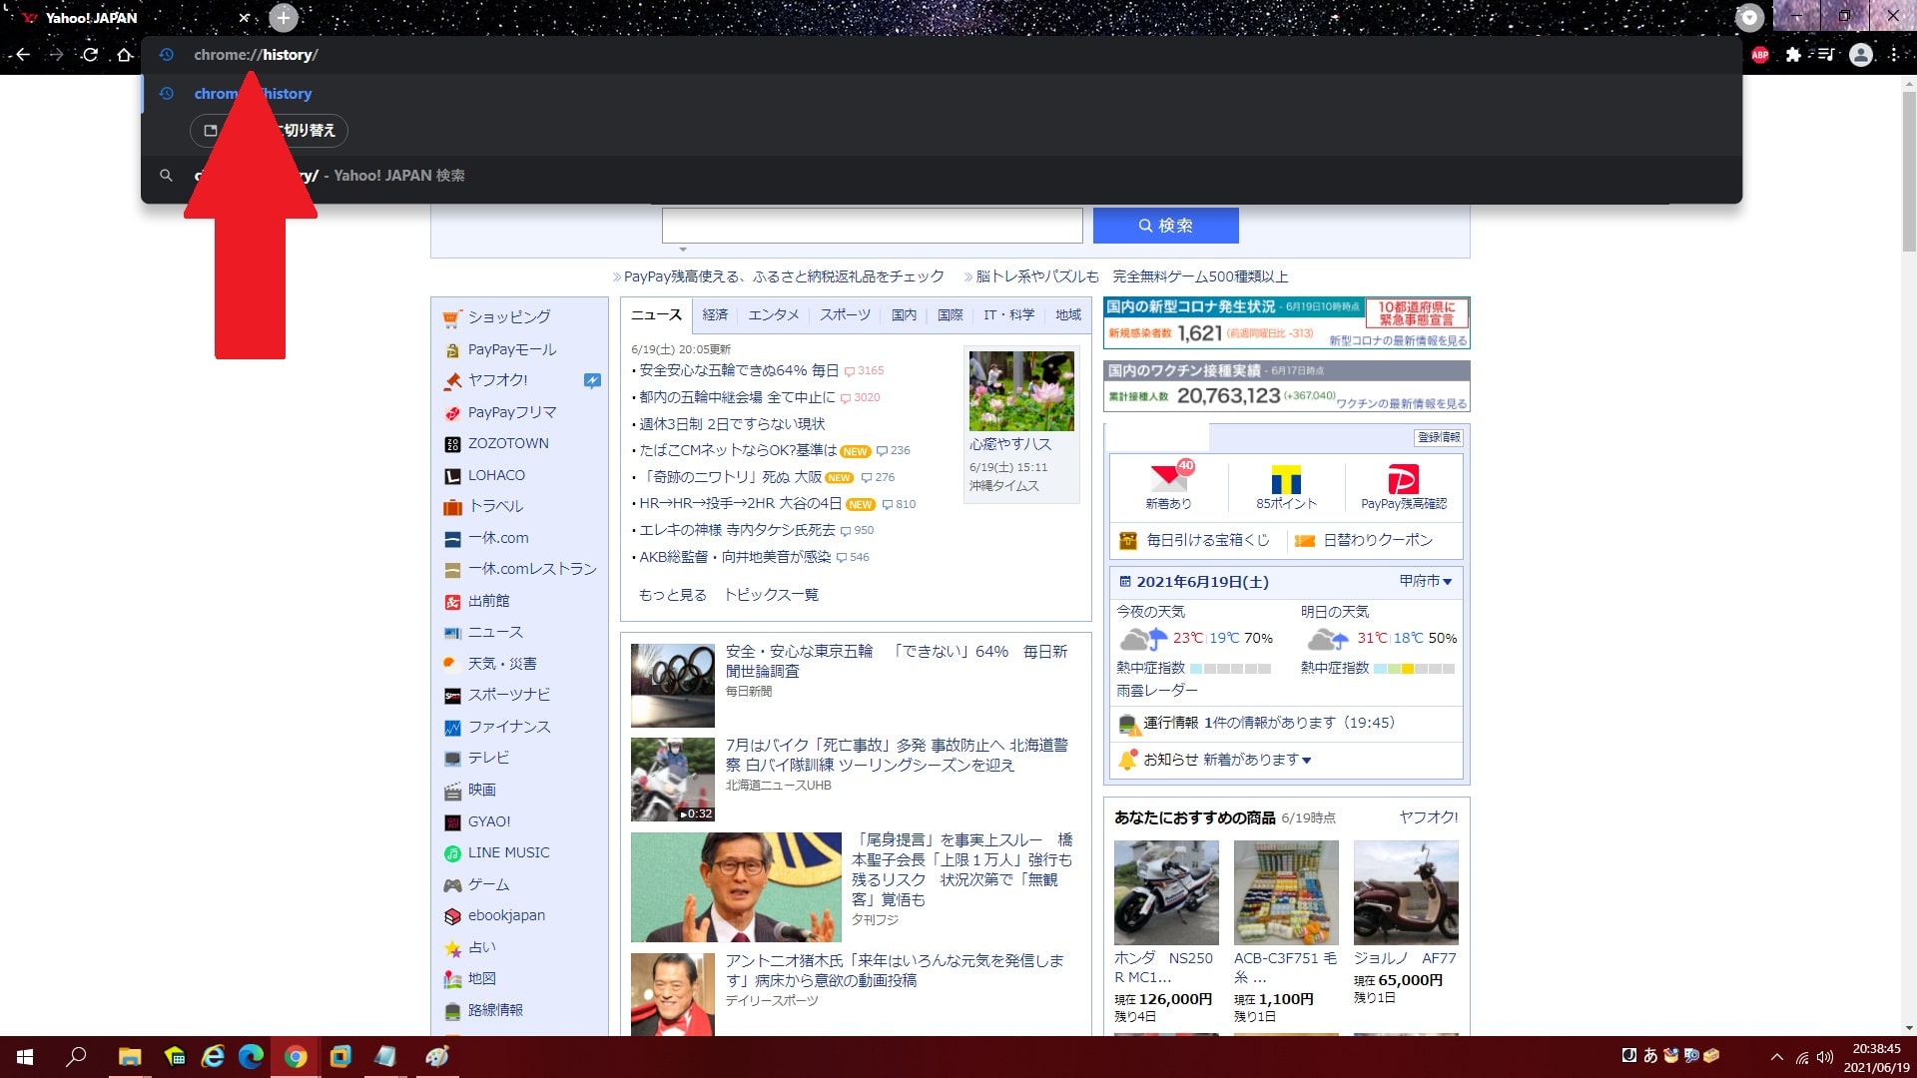Open the 地図 map icon
The height and width of the screenshot is (1078, 1917).
coord(452,979)
